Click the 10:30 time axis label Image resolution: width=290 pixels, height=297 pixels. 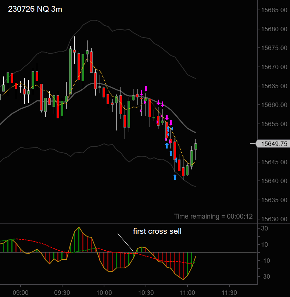coord(146,293)
